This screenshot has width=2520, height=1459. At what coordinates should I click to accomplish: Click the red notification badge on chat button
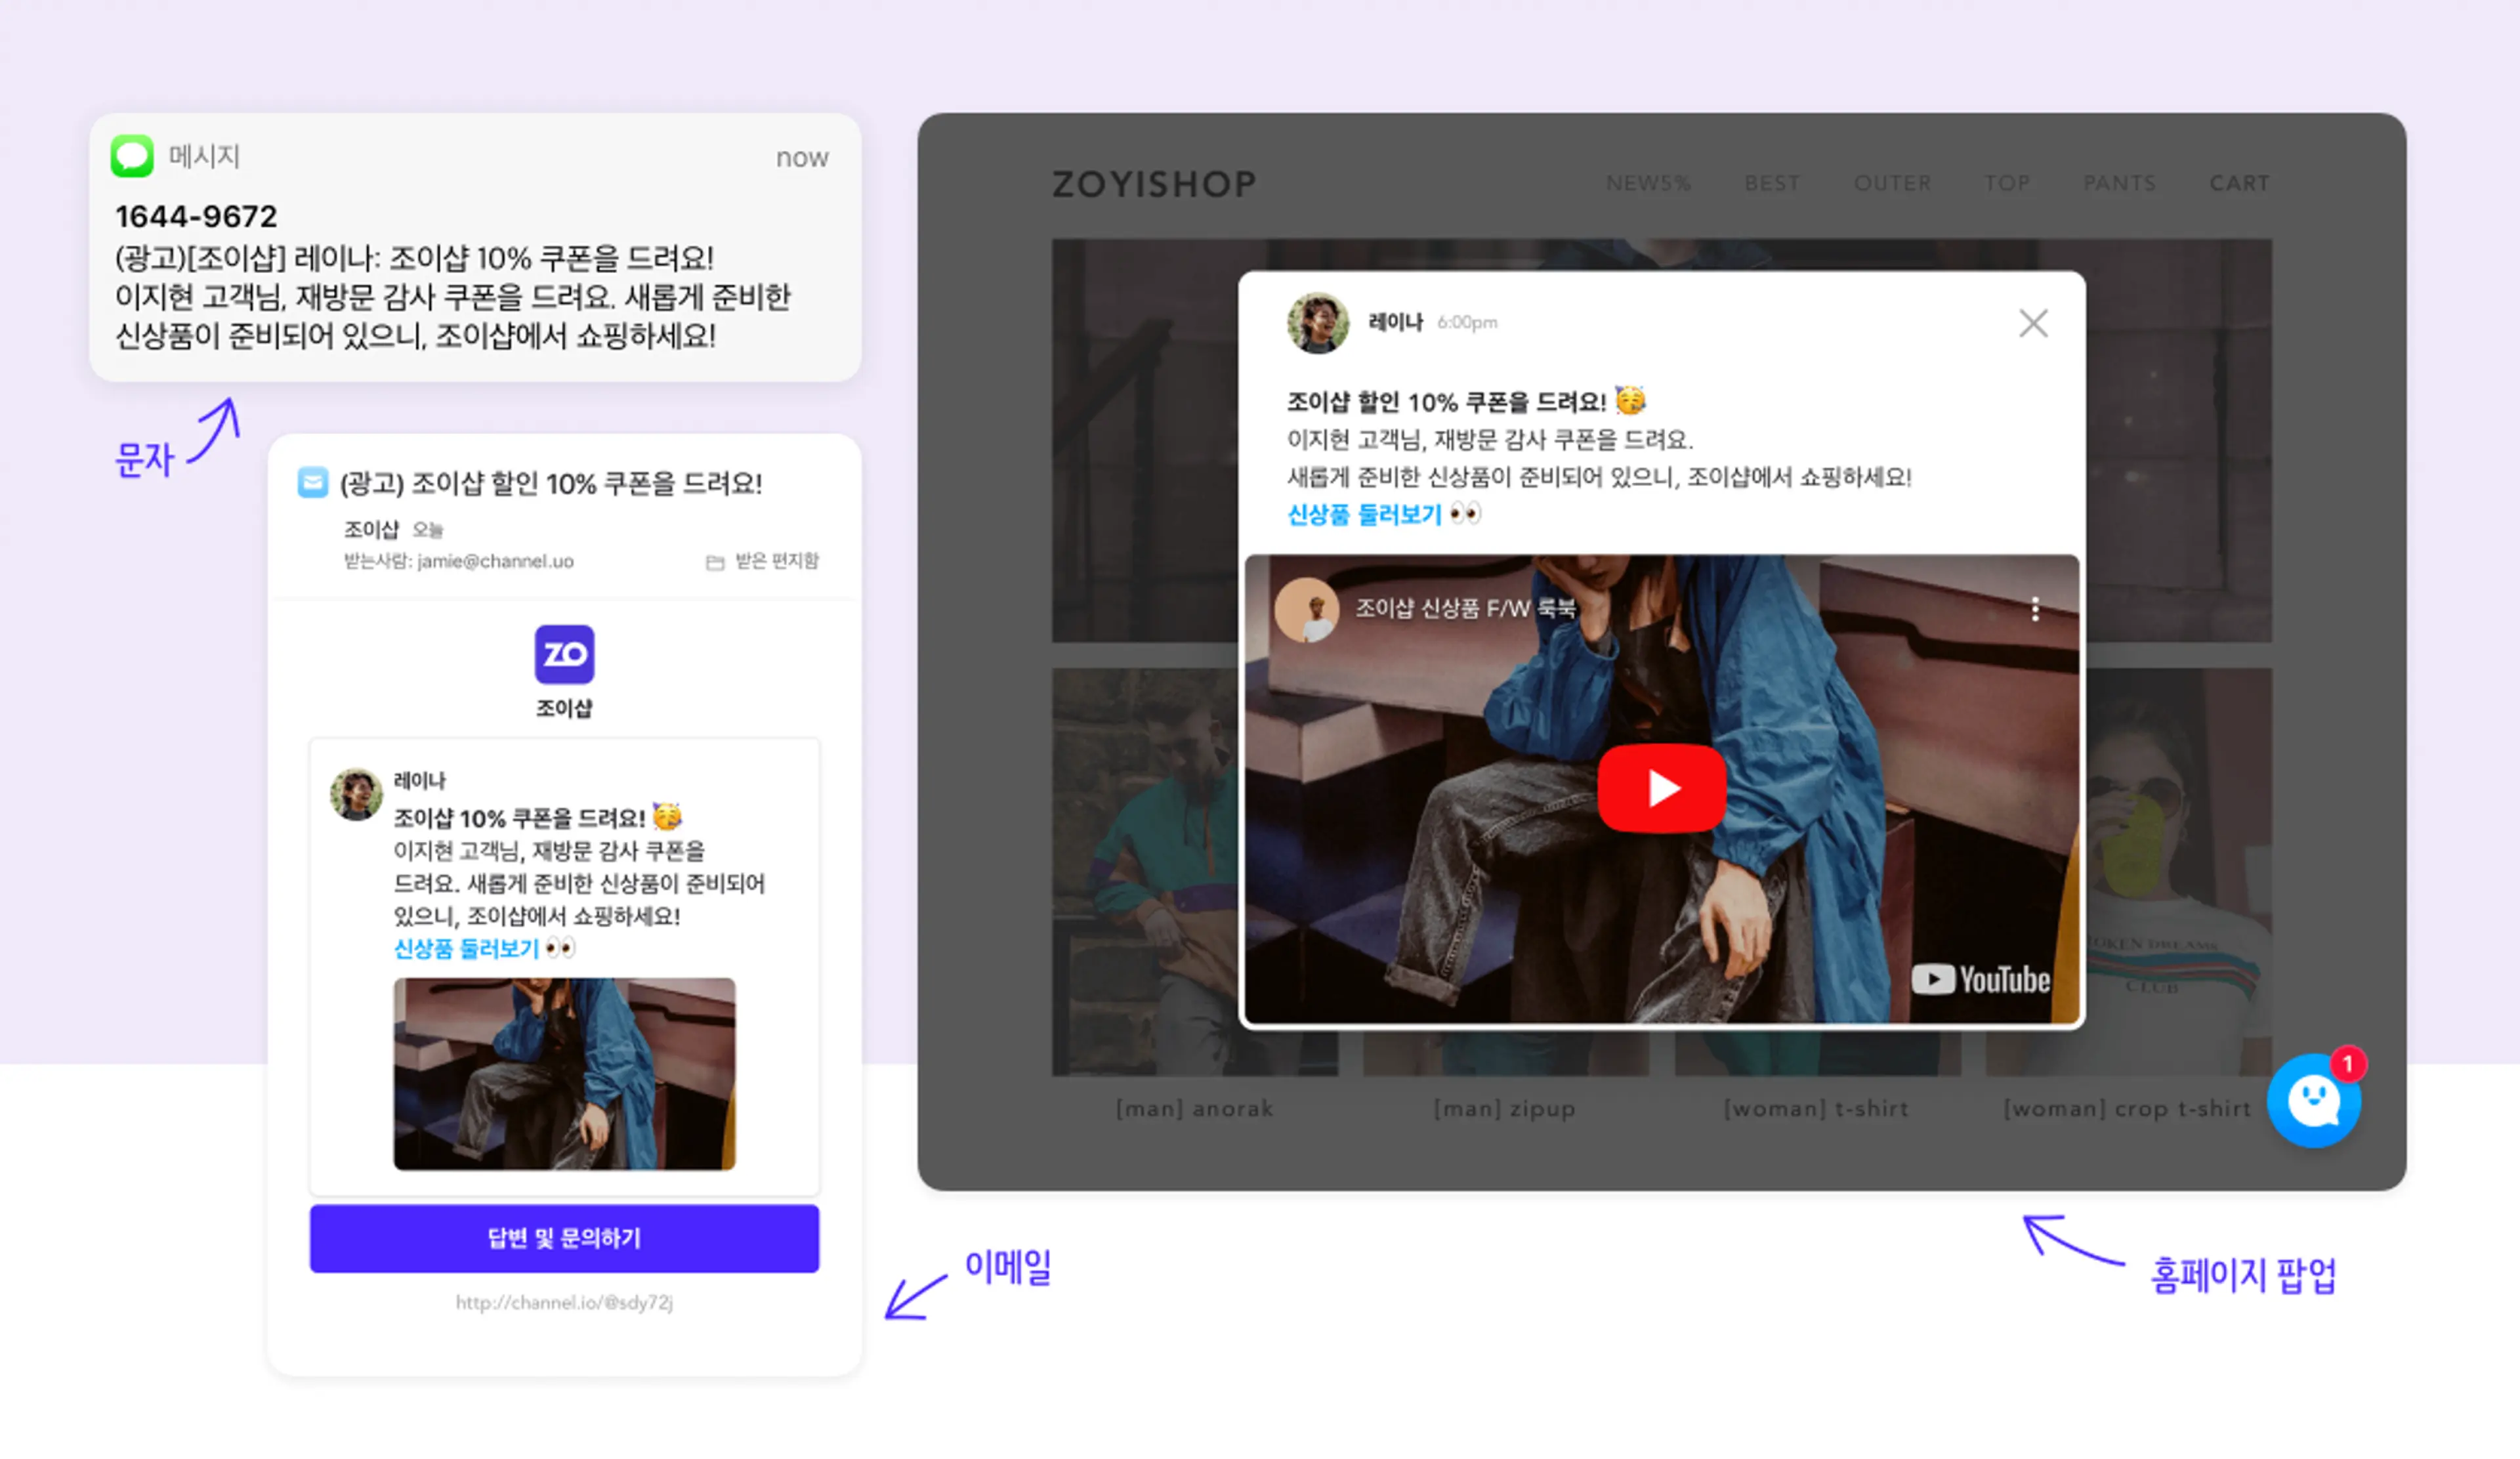pos(2347,1064)
